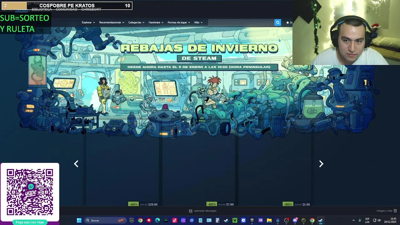Expand the Más menu
400x225 pixels.
point(198,22)
